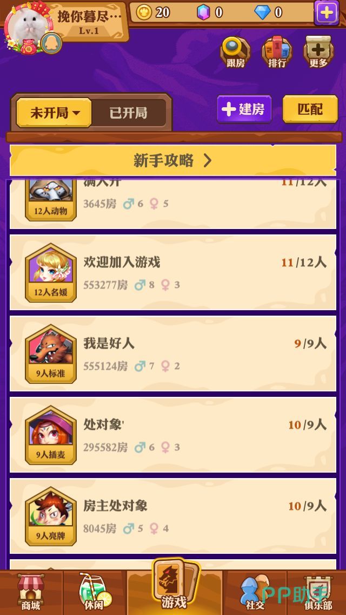The image size is (346, 615).
Task: Switch to the 社交 tab
Action: (x=255, y=592)
